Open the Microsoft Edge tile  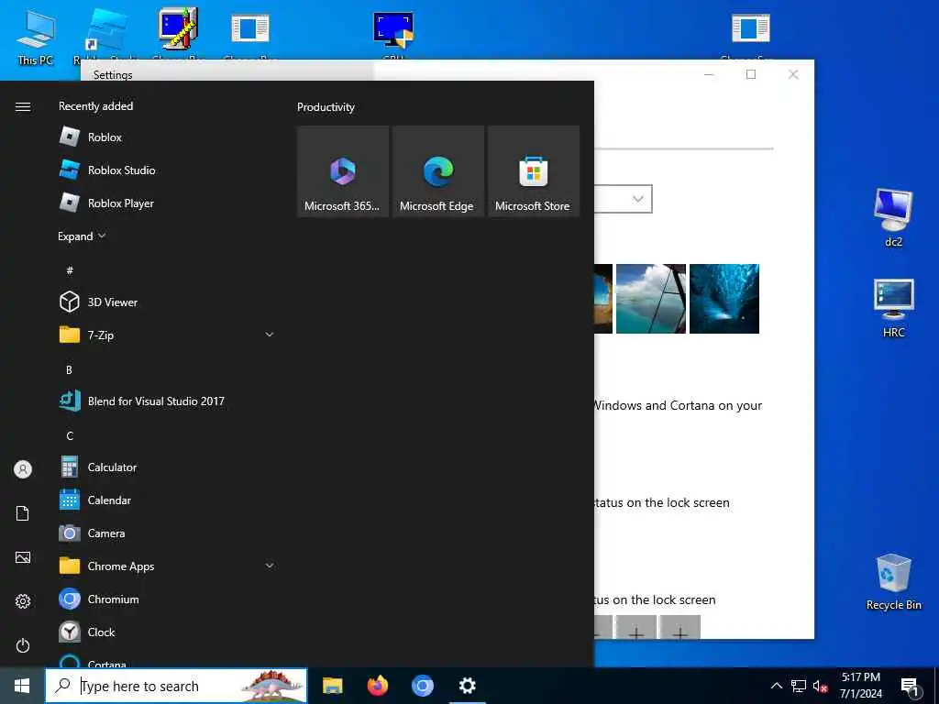pyautogui.click(x=437, y=171)
